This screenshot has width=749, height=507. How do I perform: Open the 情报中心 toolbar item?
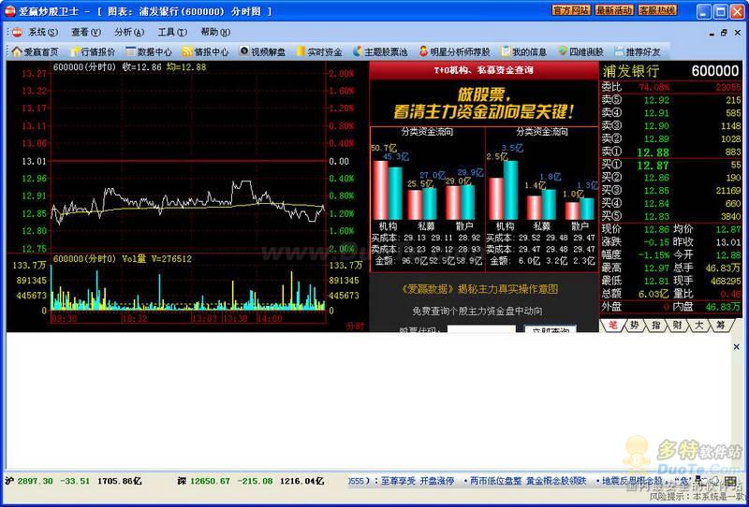pyautogui.click(x=205, y=51)
